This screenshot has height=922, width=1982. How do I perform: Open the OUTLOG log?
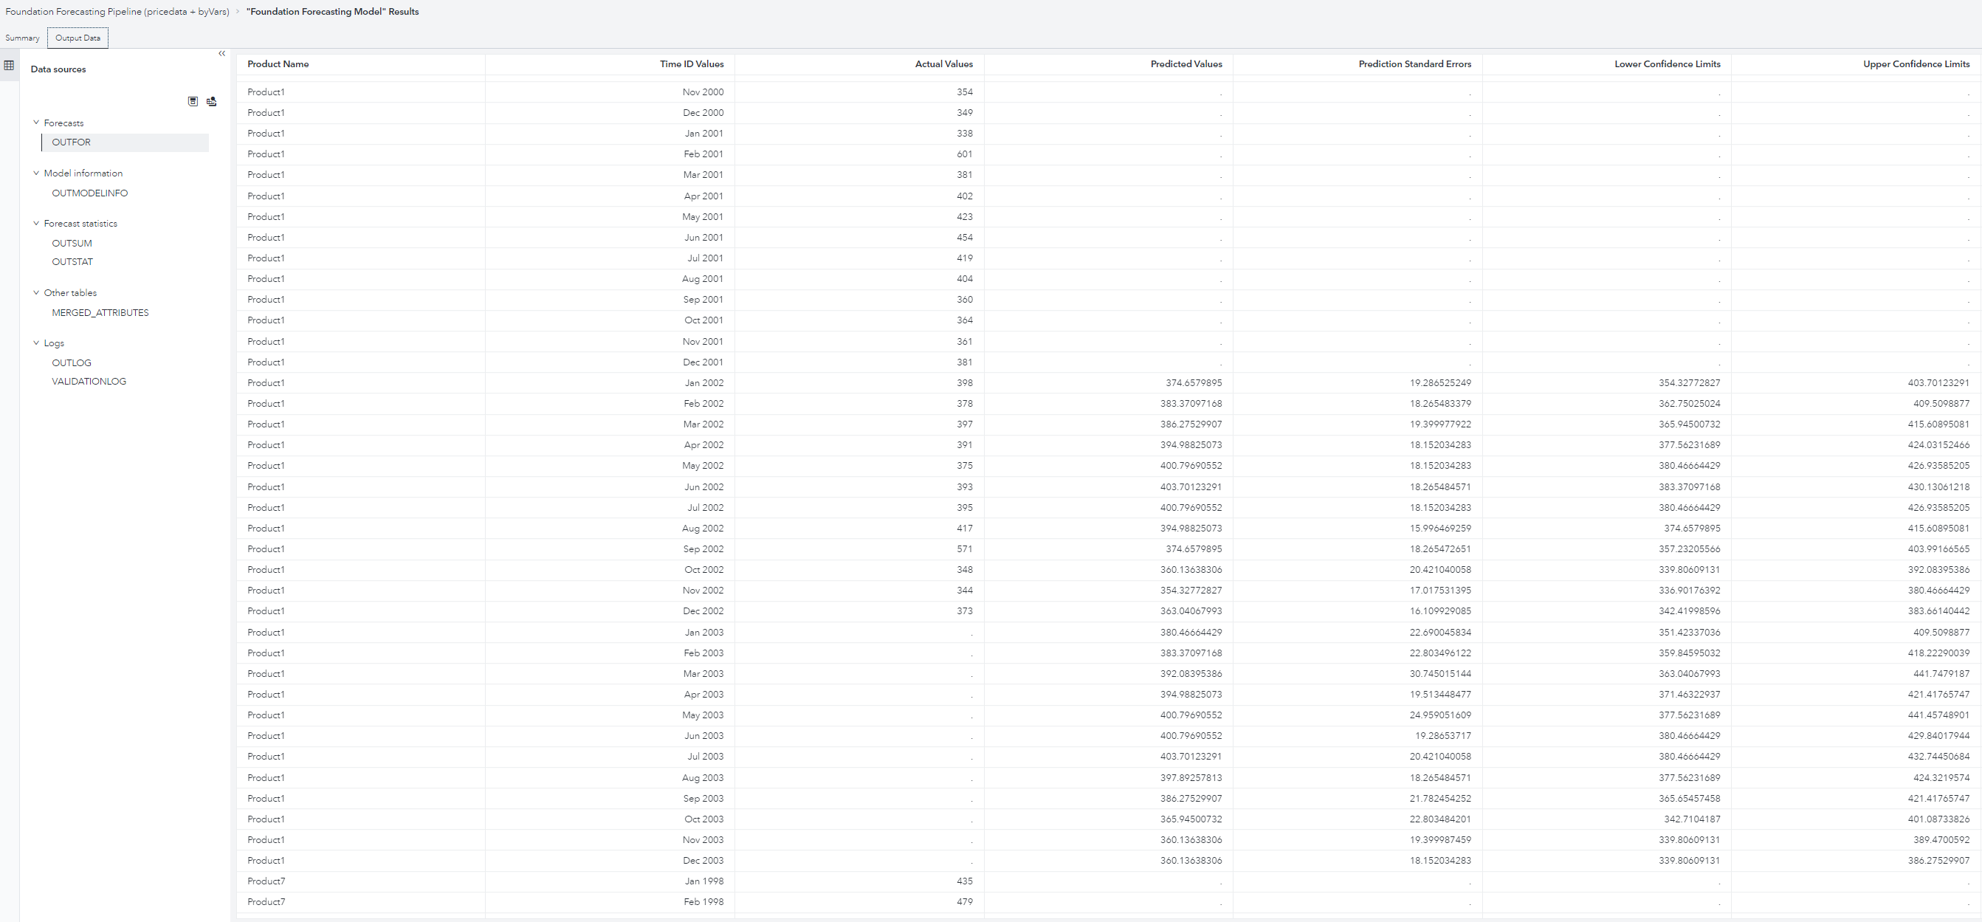[72, 362]
